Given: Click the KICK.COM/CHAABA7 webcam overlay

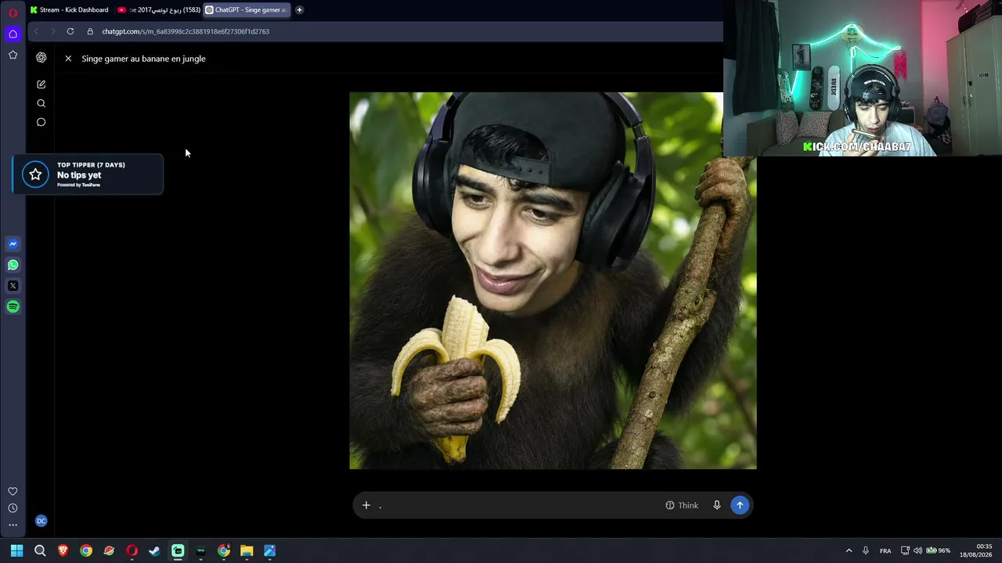Looking at the screenshot, I should tap(857, 147).
